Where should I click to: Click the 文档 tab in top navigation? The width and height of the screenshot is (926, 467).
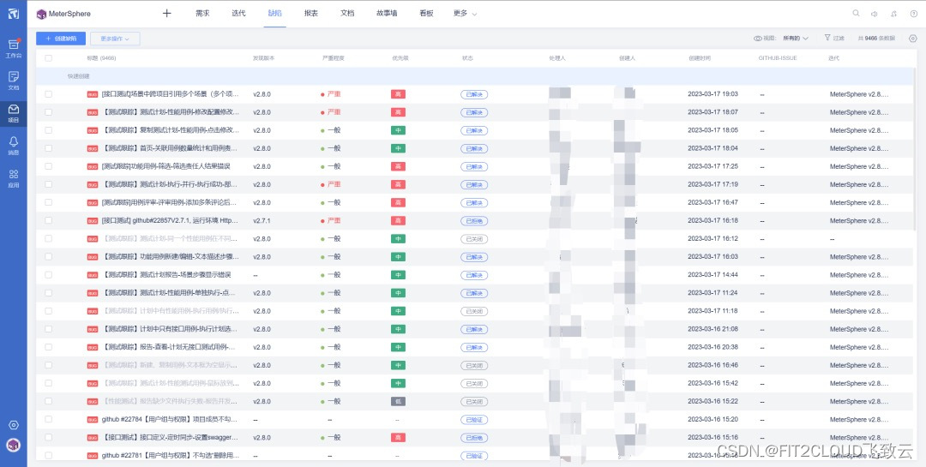[347, 14]
